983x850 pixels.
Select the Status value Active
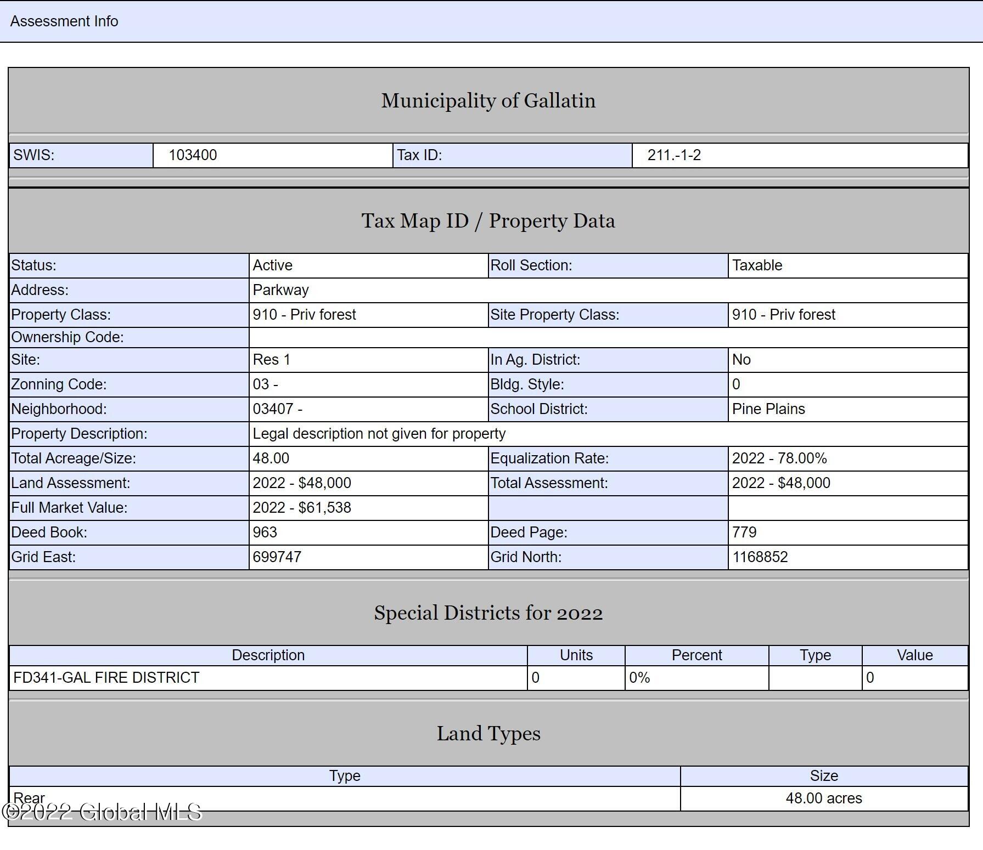273,265
